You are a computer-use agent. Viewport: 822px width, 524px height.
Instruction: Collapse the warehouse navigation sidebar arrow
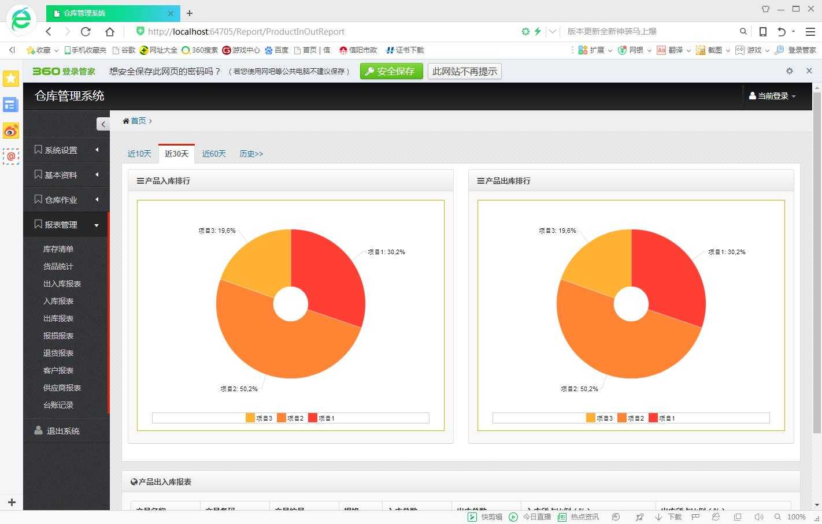pyautogui.click(x=103, y=124)
